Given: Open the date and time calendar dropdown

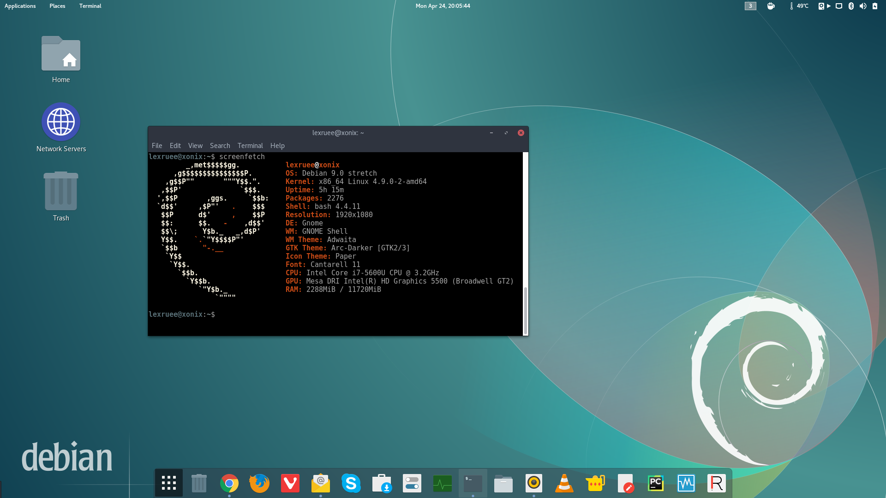Looking at the screenshot, I should pyautogui.click(x=443, y=6).
